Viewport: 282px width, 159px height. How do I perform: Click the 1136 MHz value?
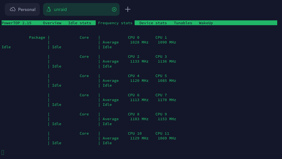pyautogui.click(x=167, y=61)
